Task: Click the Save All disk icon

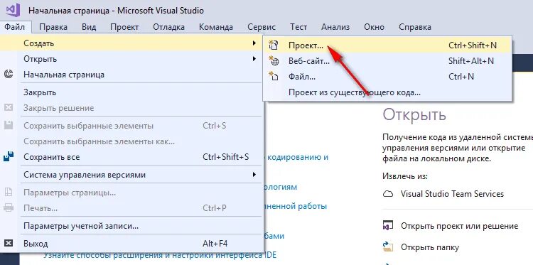Action: 9,156
